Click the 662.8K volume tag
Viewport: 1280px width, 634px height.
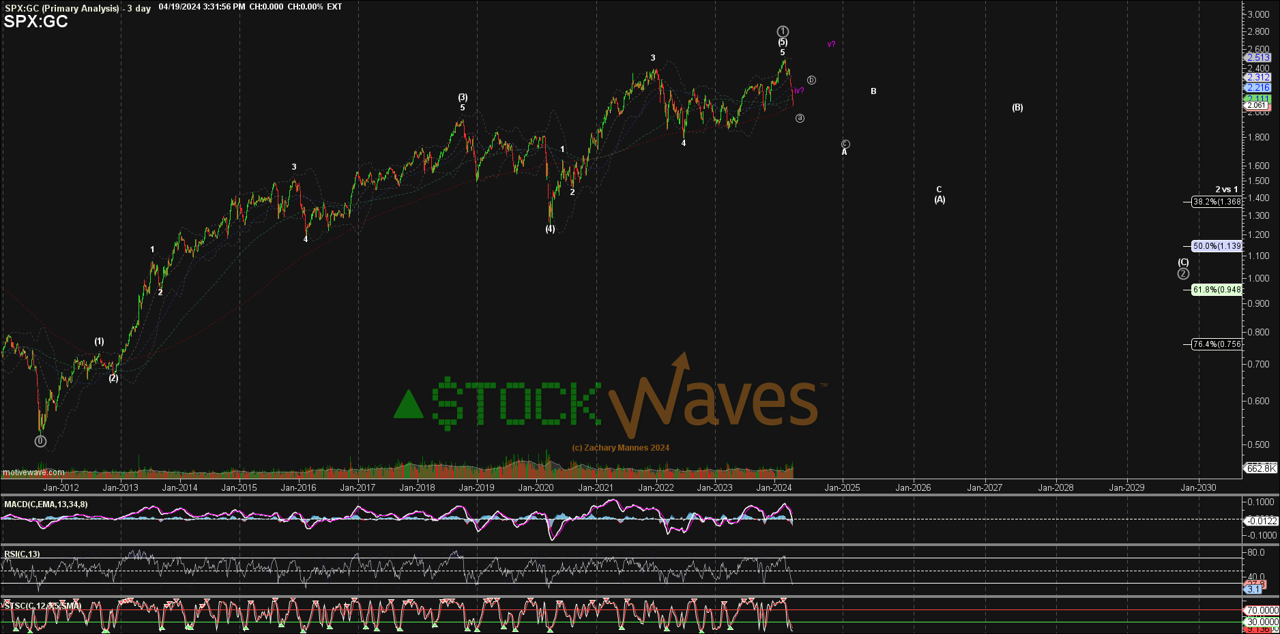1260,468
